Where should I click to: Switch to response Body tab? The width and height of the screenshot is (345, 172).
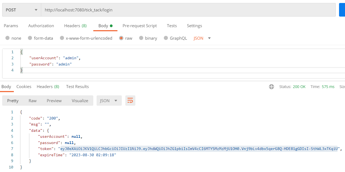point(6,87)
